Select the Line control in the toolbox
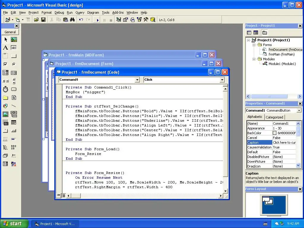304x228 pixels. (14, 106)
